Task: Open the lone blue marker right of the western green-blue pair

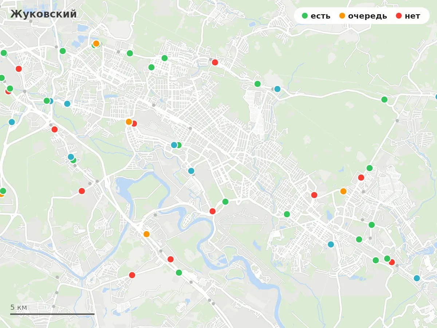Action: click(67, 104)
